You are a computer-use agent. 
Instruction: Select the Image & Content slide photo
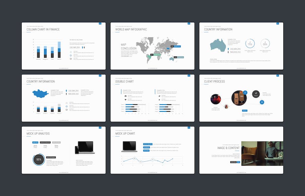point(262,153)
